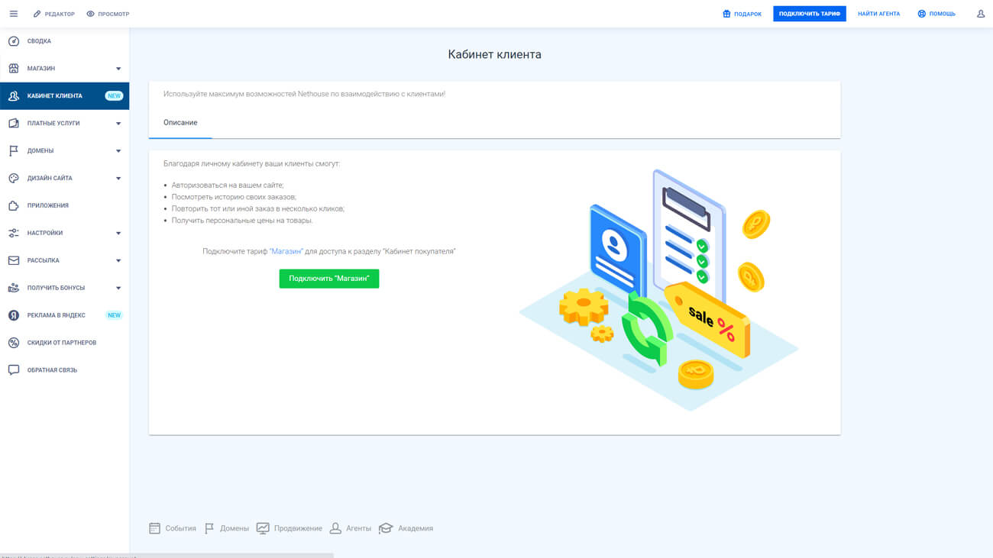
Task: Click the Приложения puzzle icon
Action: 14,205
